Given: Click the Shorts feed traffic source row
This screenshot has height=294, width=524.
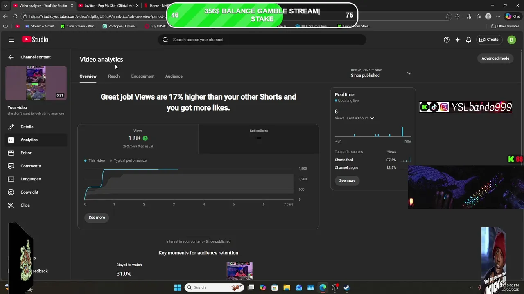Looking at the screenshot, I should pyautogui.click(x=373, y=160).
